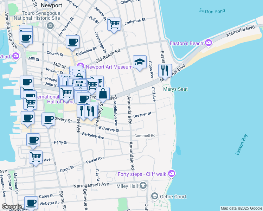Click the Carey St label
This screenshot has height=211, width=263.
(x=46, y=196)
